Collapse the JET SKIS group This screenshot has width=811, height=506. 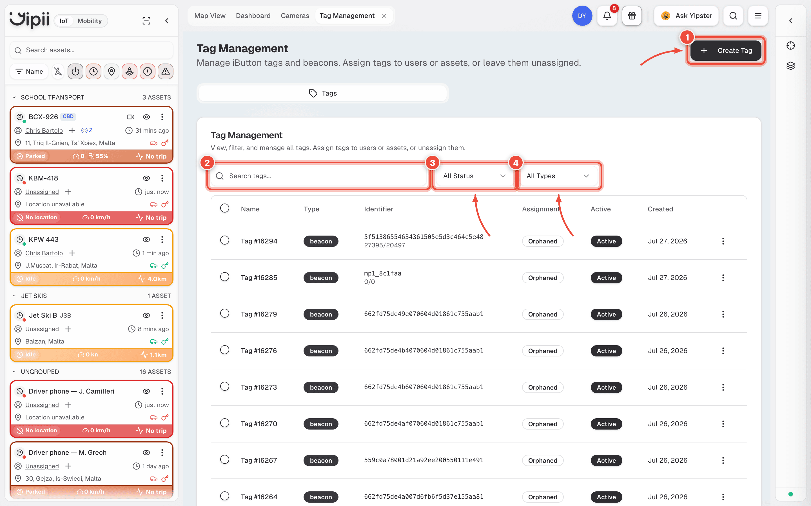[14, 296]
